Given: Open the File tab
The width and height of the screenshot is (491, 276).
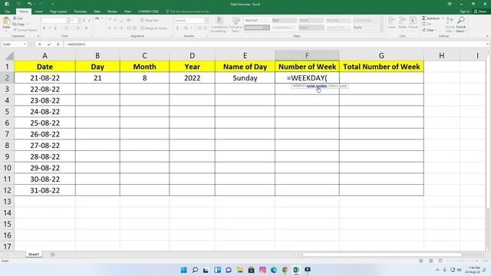Looking at the screenshot, I should [x=7, y=11].
